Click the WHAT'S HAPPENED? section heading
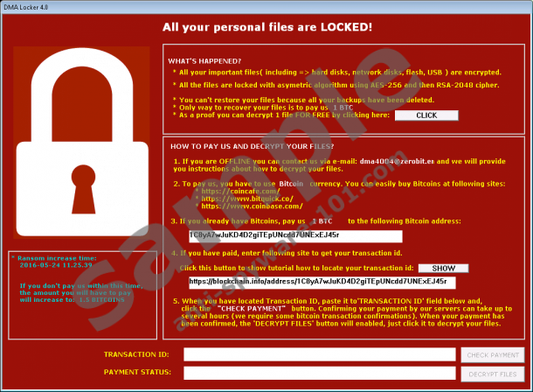The height and width of the screenshot is (392, 533). (x=204, y=61)
